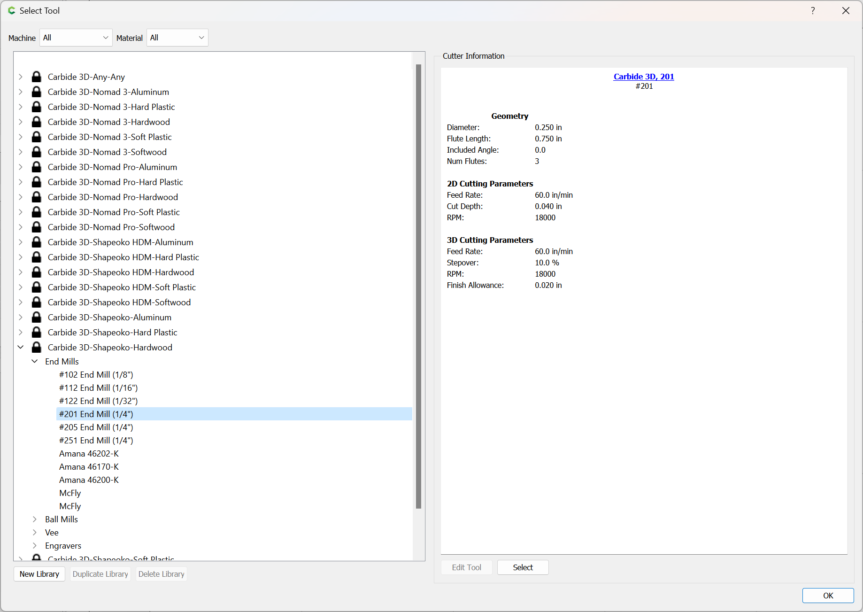
Task: Choose #102 End Mill (1/8") in list
Action: pyautogui.click(x=96, y=374)
